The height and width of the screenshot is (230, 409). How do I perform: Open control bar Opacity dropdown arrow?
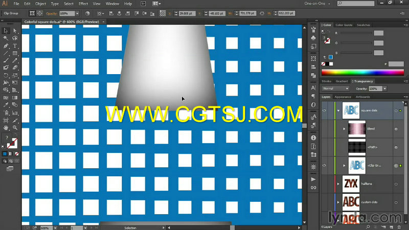77,13
